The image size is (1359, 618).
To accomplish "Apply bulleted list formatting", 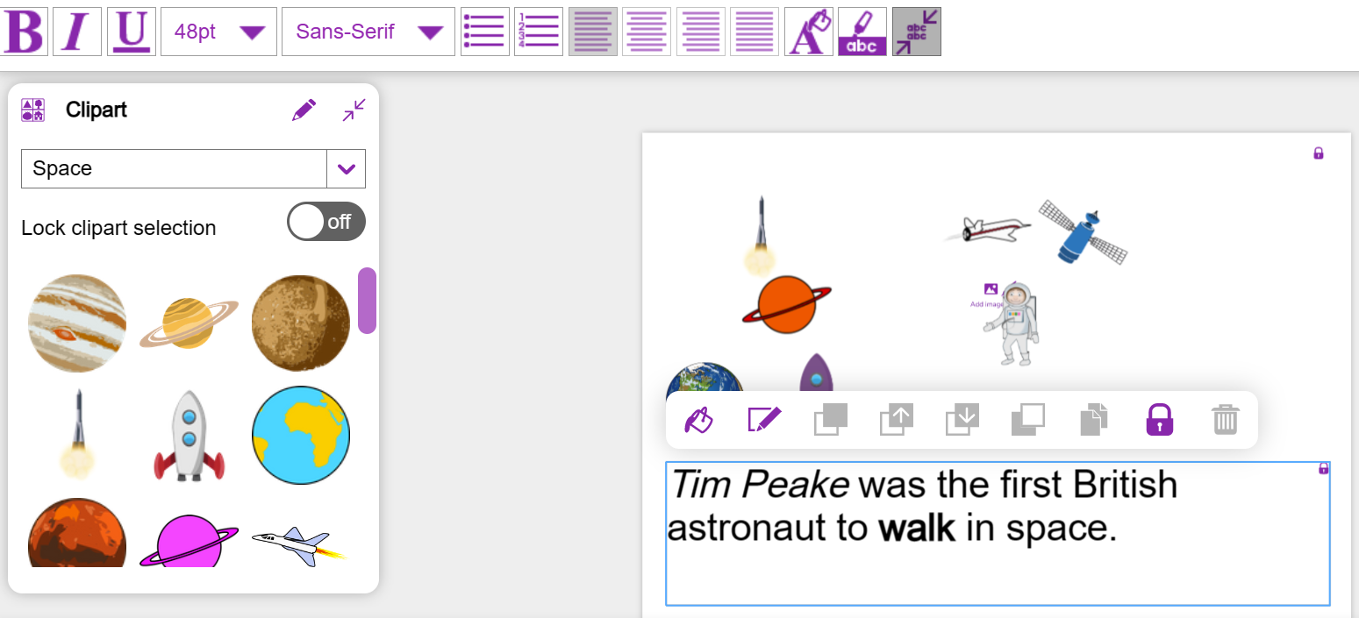I will point(485,32).
